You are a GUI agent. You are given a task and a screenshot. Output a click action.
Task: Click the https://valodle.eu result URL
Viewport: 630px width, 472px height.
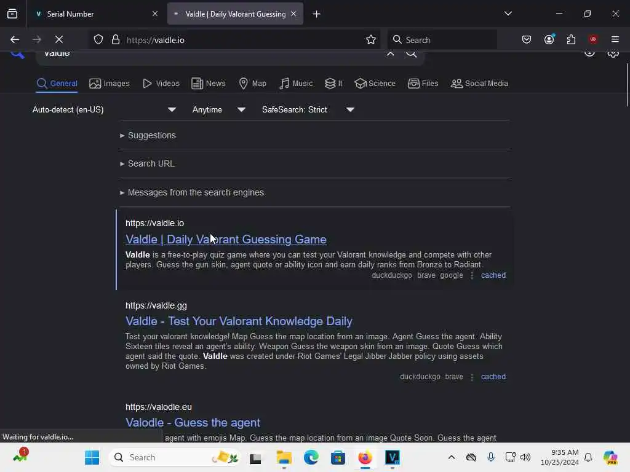[x=158, y=407]
